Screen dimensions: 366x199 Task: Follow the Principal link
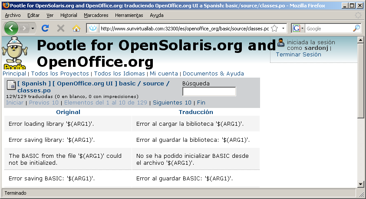[x=14, y=74]
